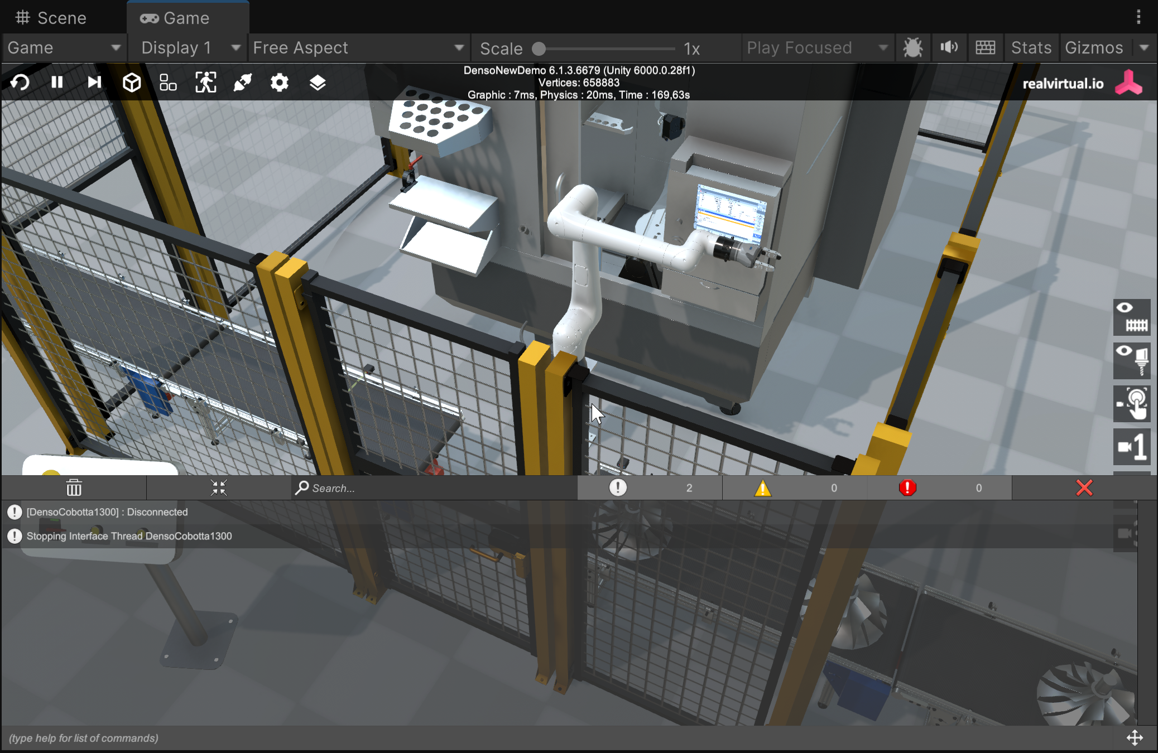Viewport: 1158px width, 753px height.
Task: Click the Scale slider handle
Action: [x=539, y=49]
